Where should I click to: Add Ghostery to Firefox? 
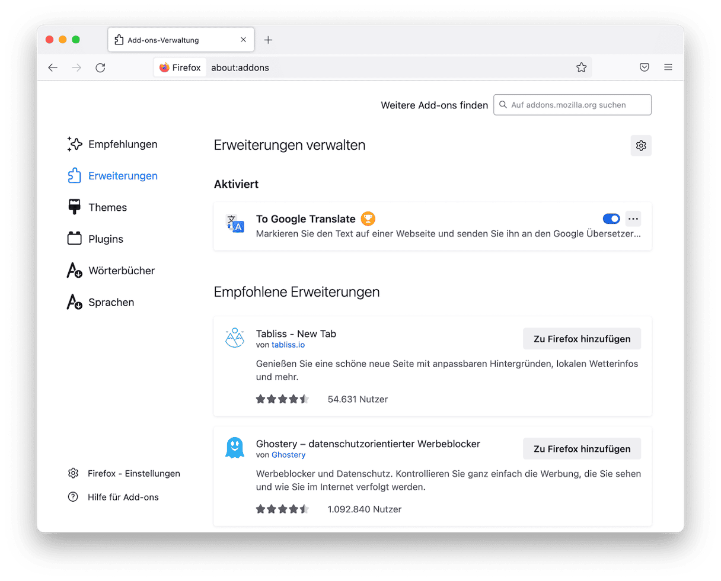(x=582, y=449)
